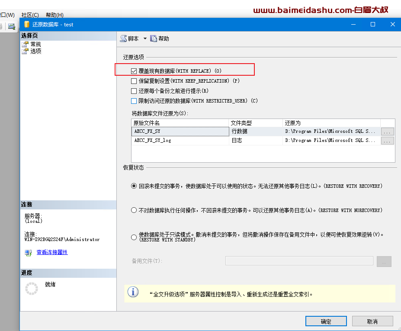Select RESTORE WITH NORECOVERY radio option
This screenshot has height=331, width=401.
pyautogui.click(x=134, y=210)
